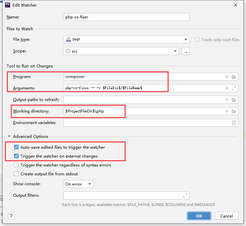Click the Show console label
The width and height of the screenshot is (246, 226).
pos(27,184)
